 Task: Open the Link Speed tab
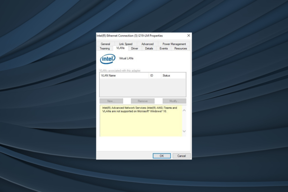click(x=125, y=44)
